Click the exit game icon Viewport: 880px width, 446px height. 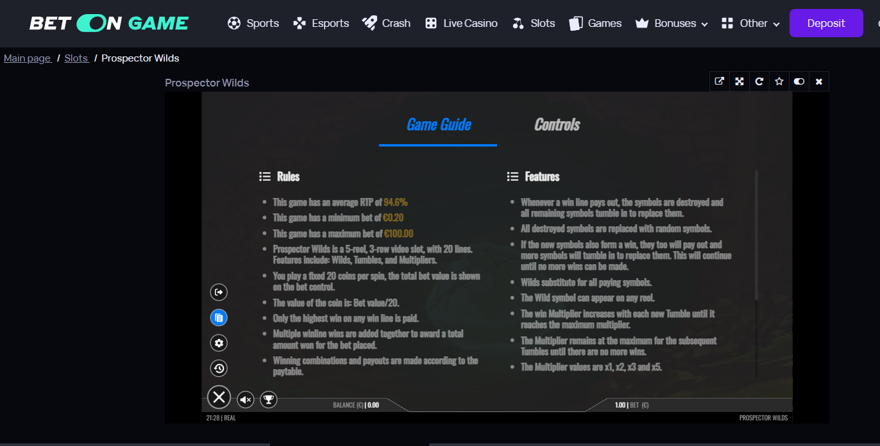(219, 292)
